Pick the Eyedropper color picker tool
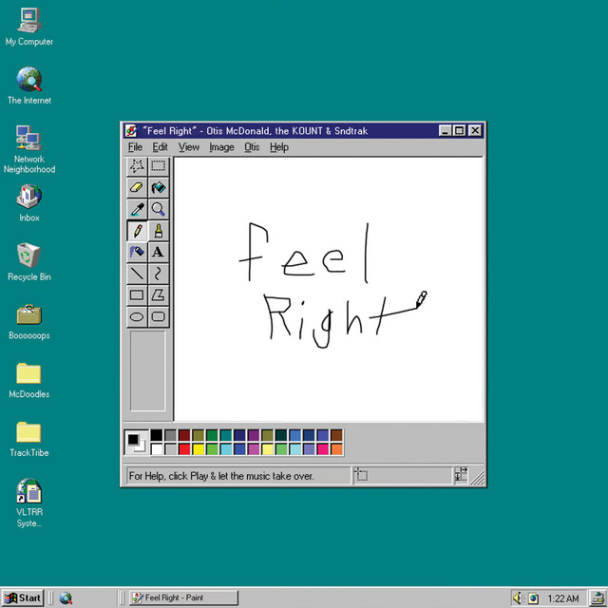608x608 pixels. pyautogui.click(x=137, y=209)
